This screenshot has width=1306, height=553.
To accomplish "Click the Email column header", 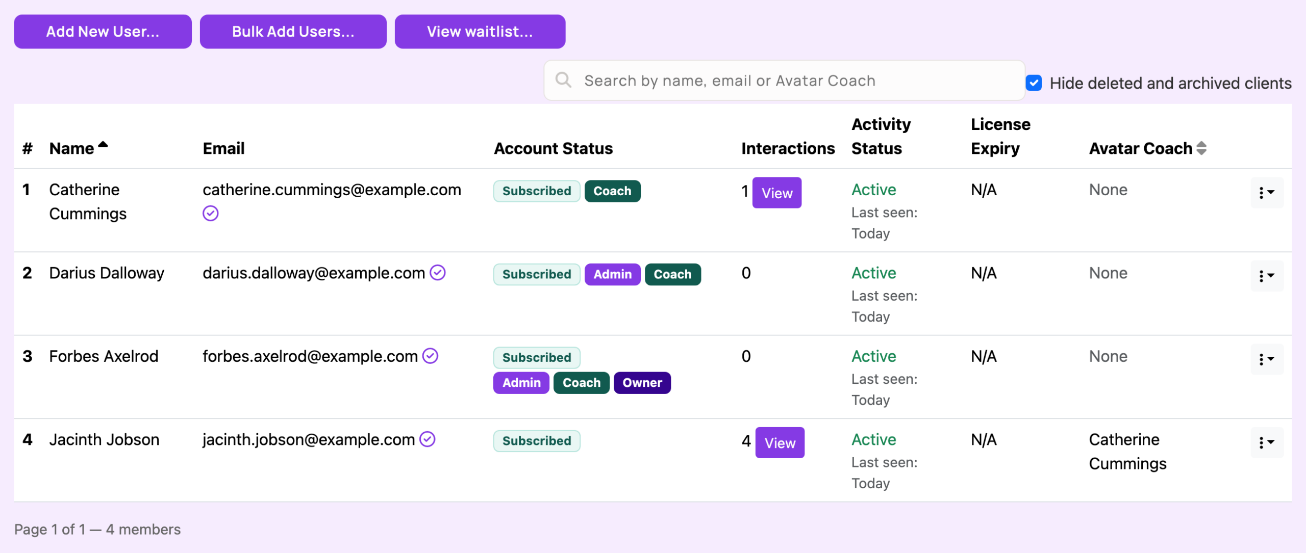I will coord(223,148).
